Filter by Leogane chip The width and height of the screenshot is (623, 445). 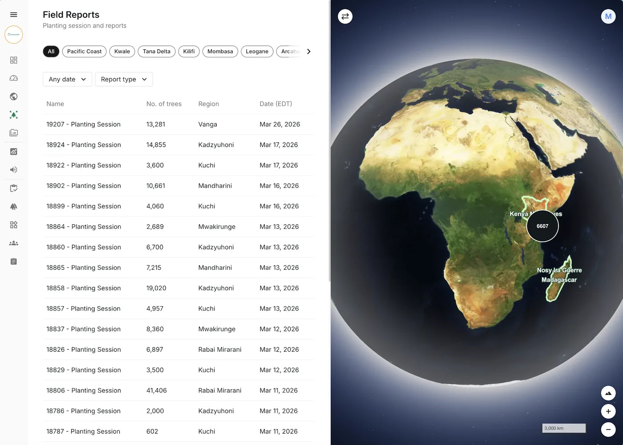257,52
